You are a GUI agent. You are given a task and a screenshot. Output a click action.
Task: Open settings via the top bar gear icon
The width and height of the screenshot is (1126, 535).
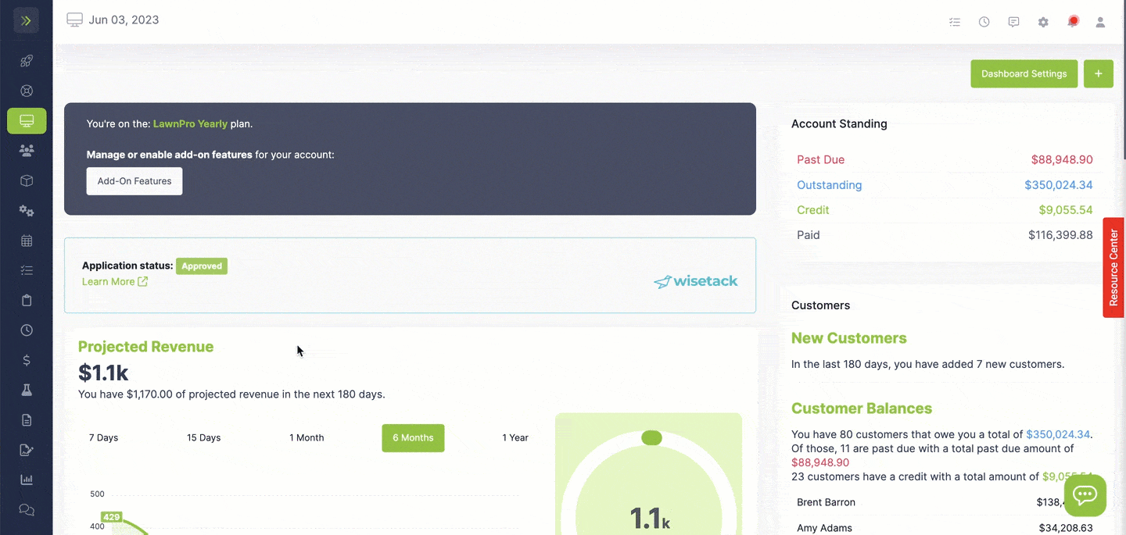tap(1043, 22)
